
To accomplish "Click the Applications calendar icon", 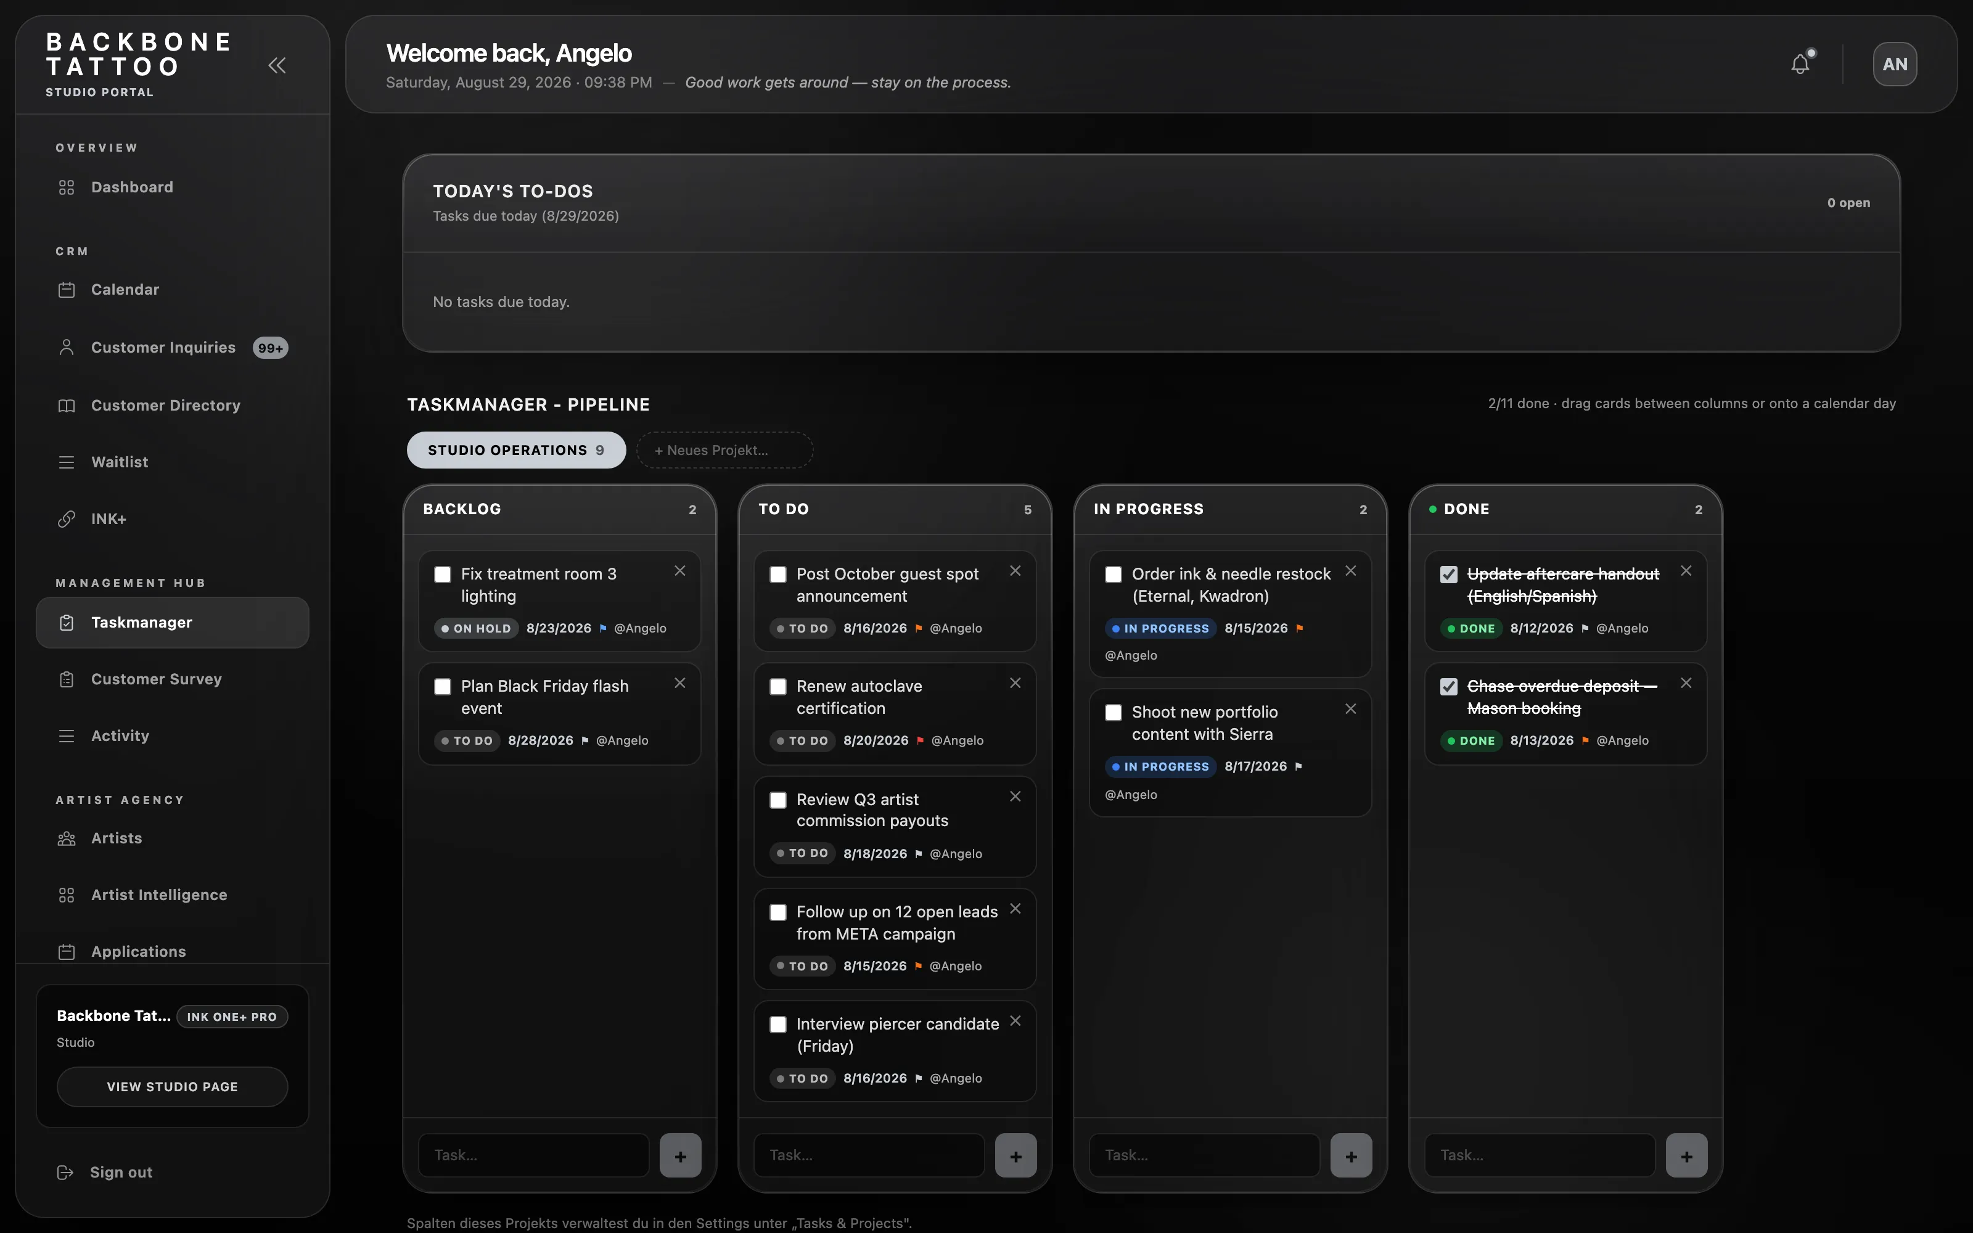I will [67, 952].
